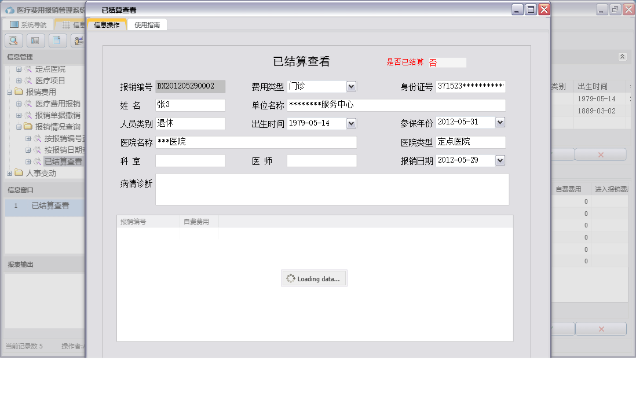Open the new document toolbar icon
This screenshot has height=408, width=636.
[56, 41]
